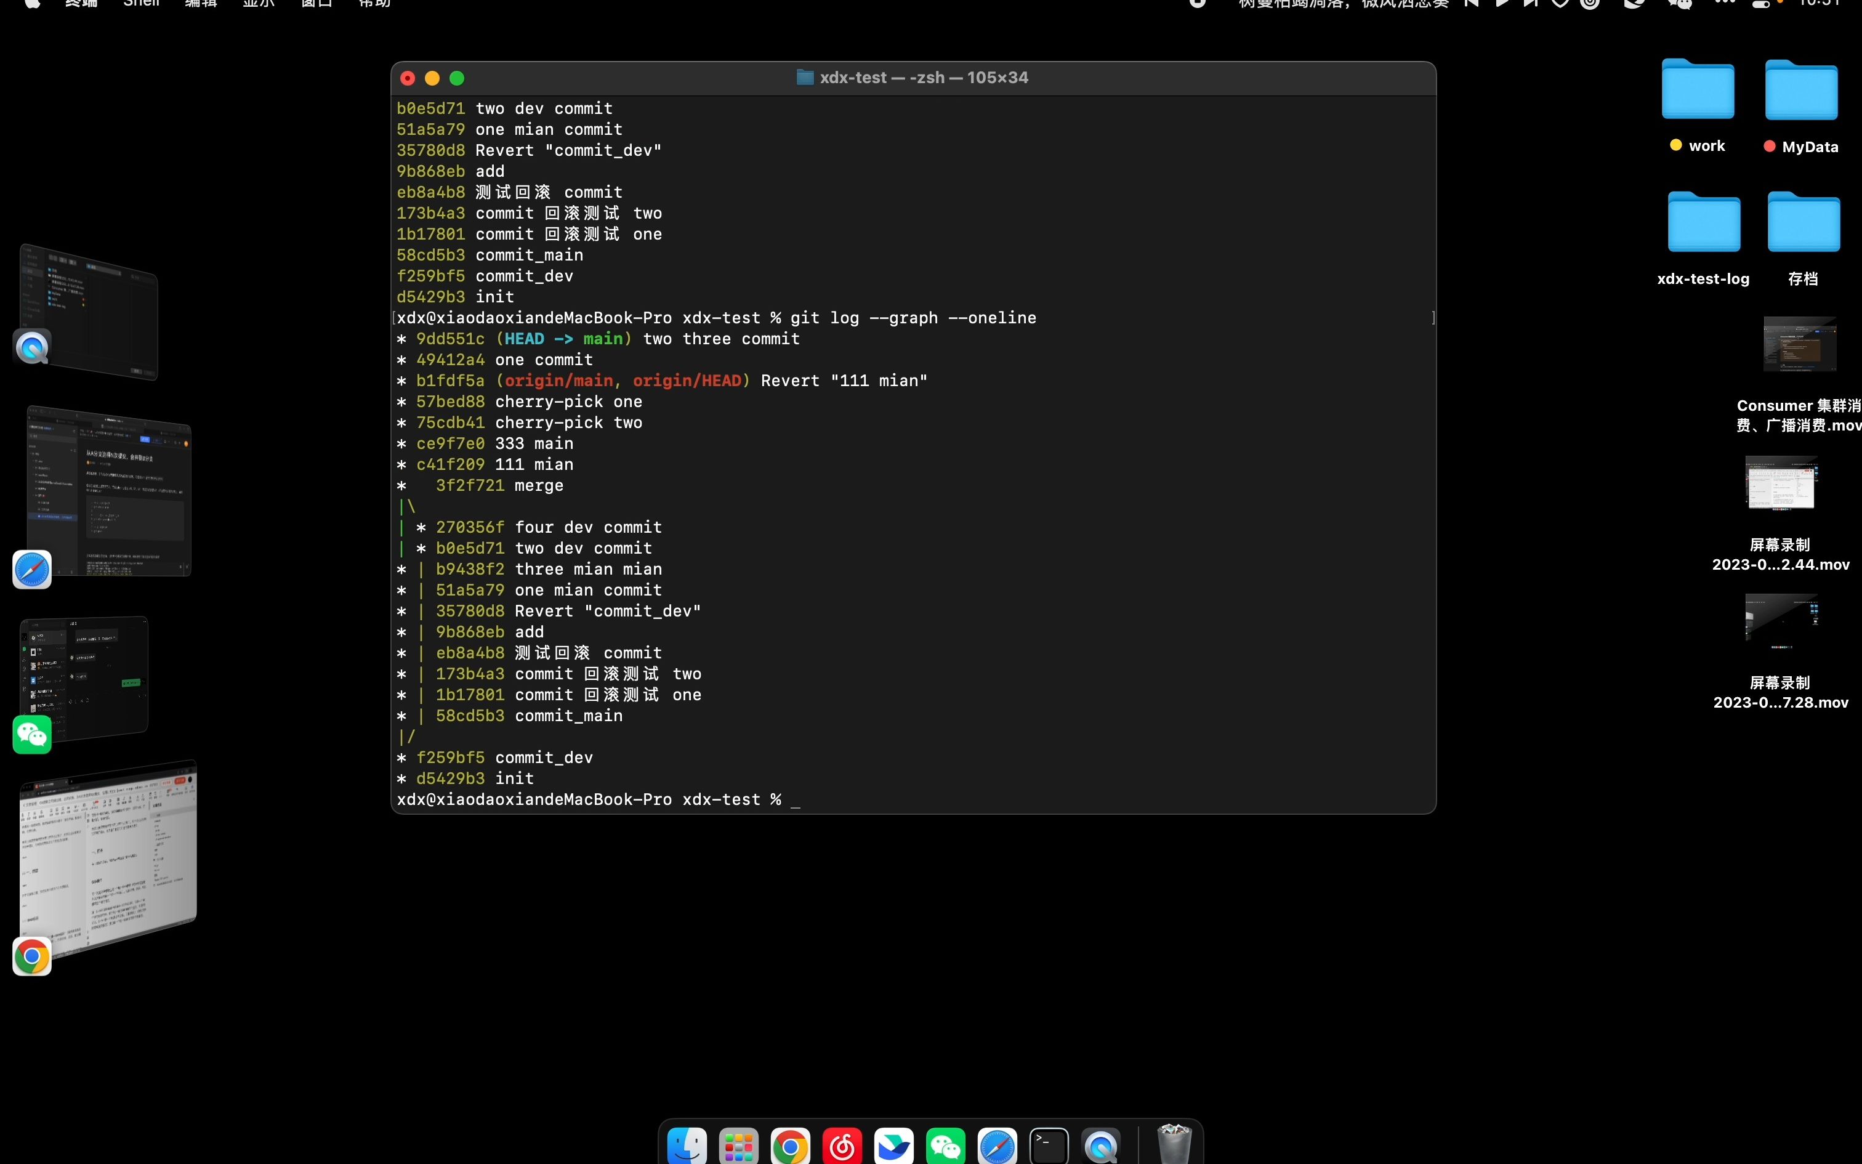Switch to the QuickTime Stage Manager thumbnail

(x=89, y=312)
